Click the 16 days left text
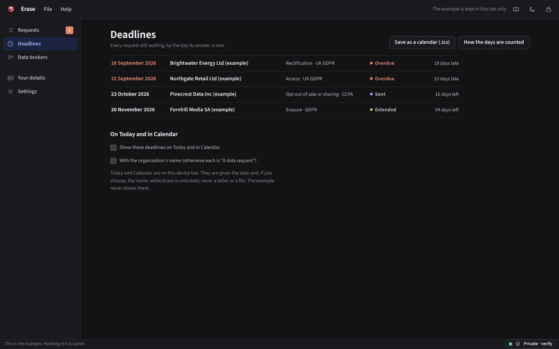Screen dimensions: 559x349 447,94
